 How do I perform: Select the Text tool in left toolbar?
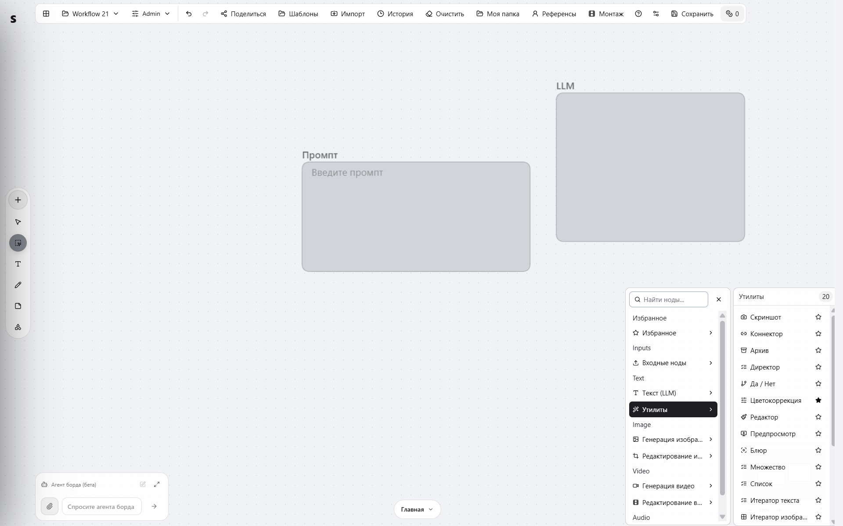[18, 264]
